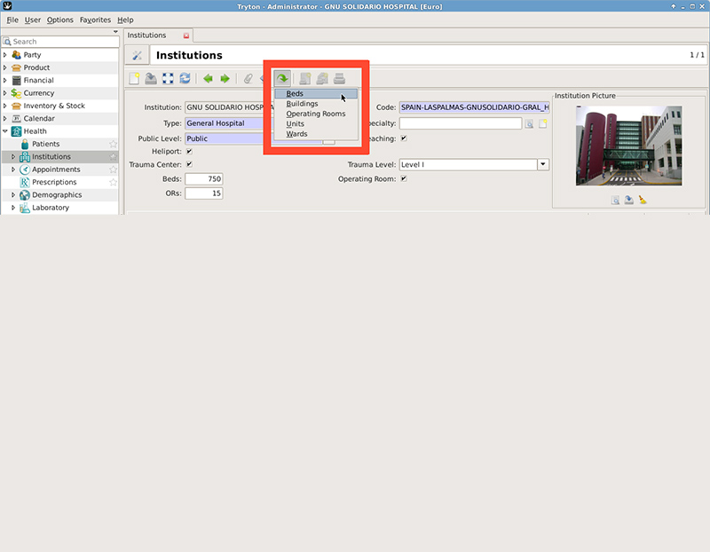
Task: Open the Trauma Level dropdown
Action: [x=541, y=164]
